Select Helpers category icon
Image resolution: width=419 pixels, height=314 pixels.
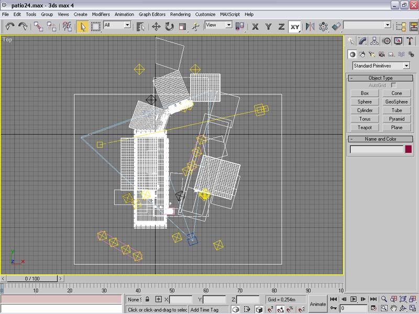pyautogui.click(x=391, y=54)
